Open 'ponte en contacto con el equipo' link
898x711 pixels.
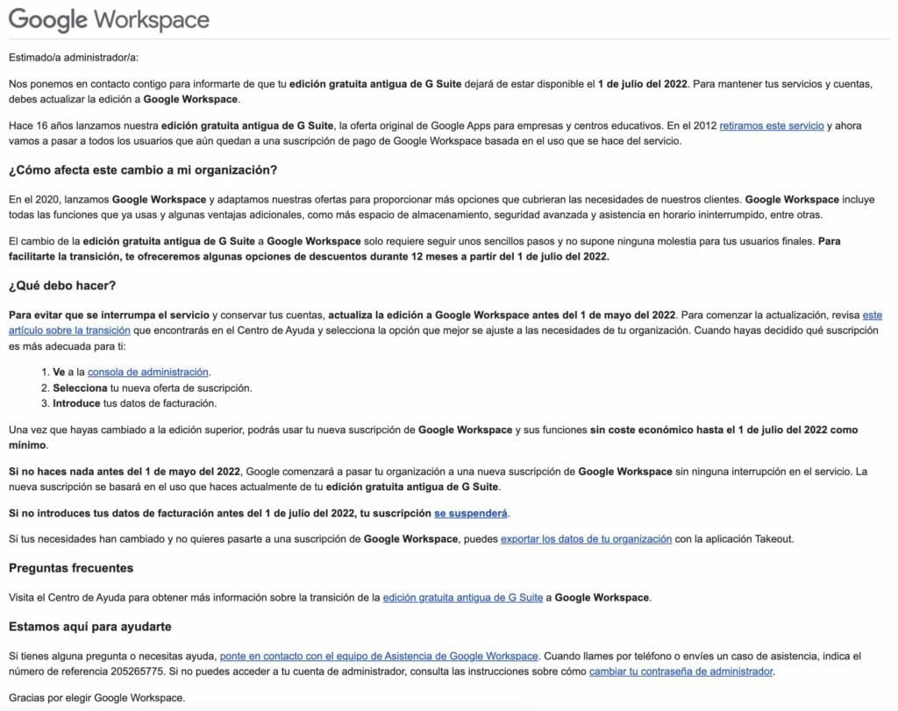379,656
